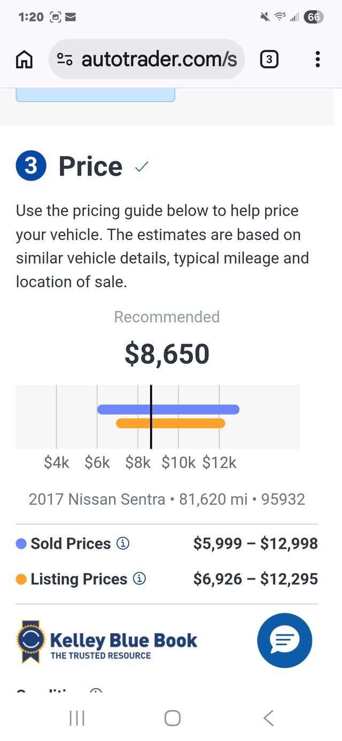Tap the browser home icon

(24, 60)
